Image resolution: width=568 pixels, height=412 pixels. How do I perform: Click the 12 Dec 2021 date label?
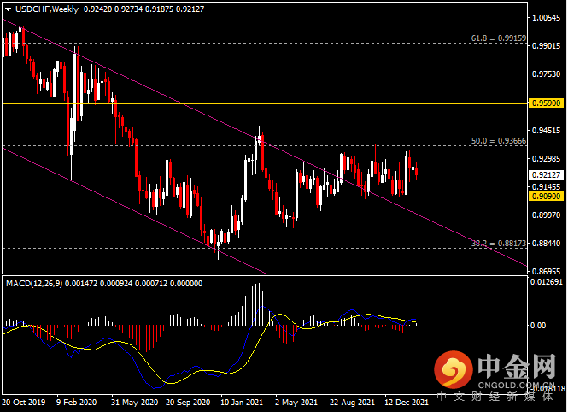(x=407, y=403)
